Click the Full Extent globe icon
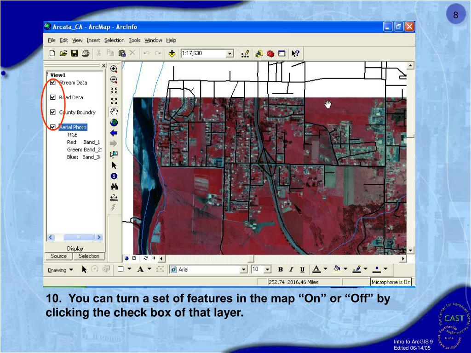Viewport: 471px width, 353px height. (x=114, y=122)
